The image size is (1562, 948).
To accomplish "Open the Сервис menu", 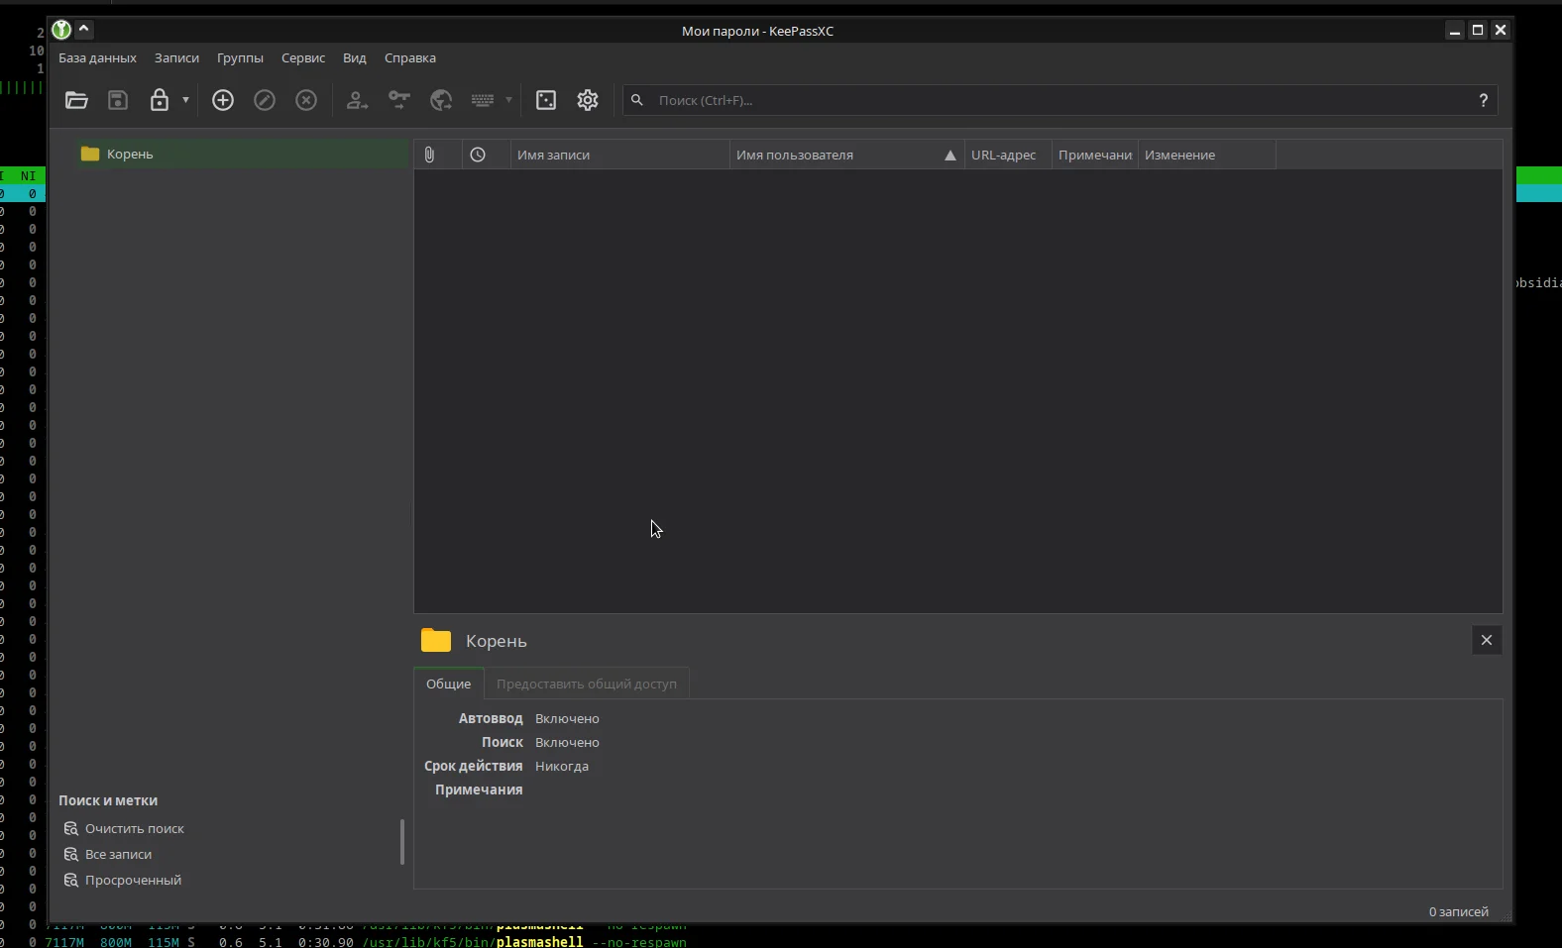I will click(x=303, y=57).
